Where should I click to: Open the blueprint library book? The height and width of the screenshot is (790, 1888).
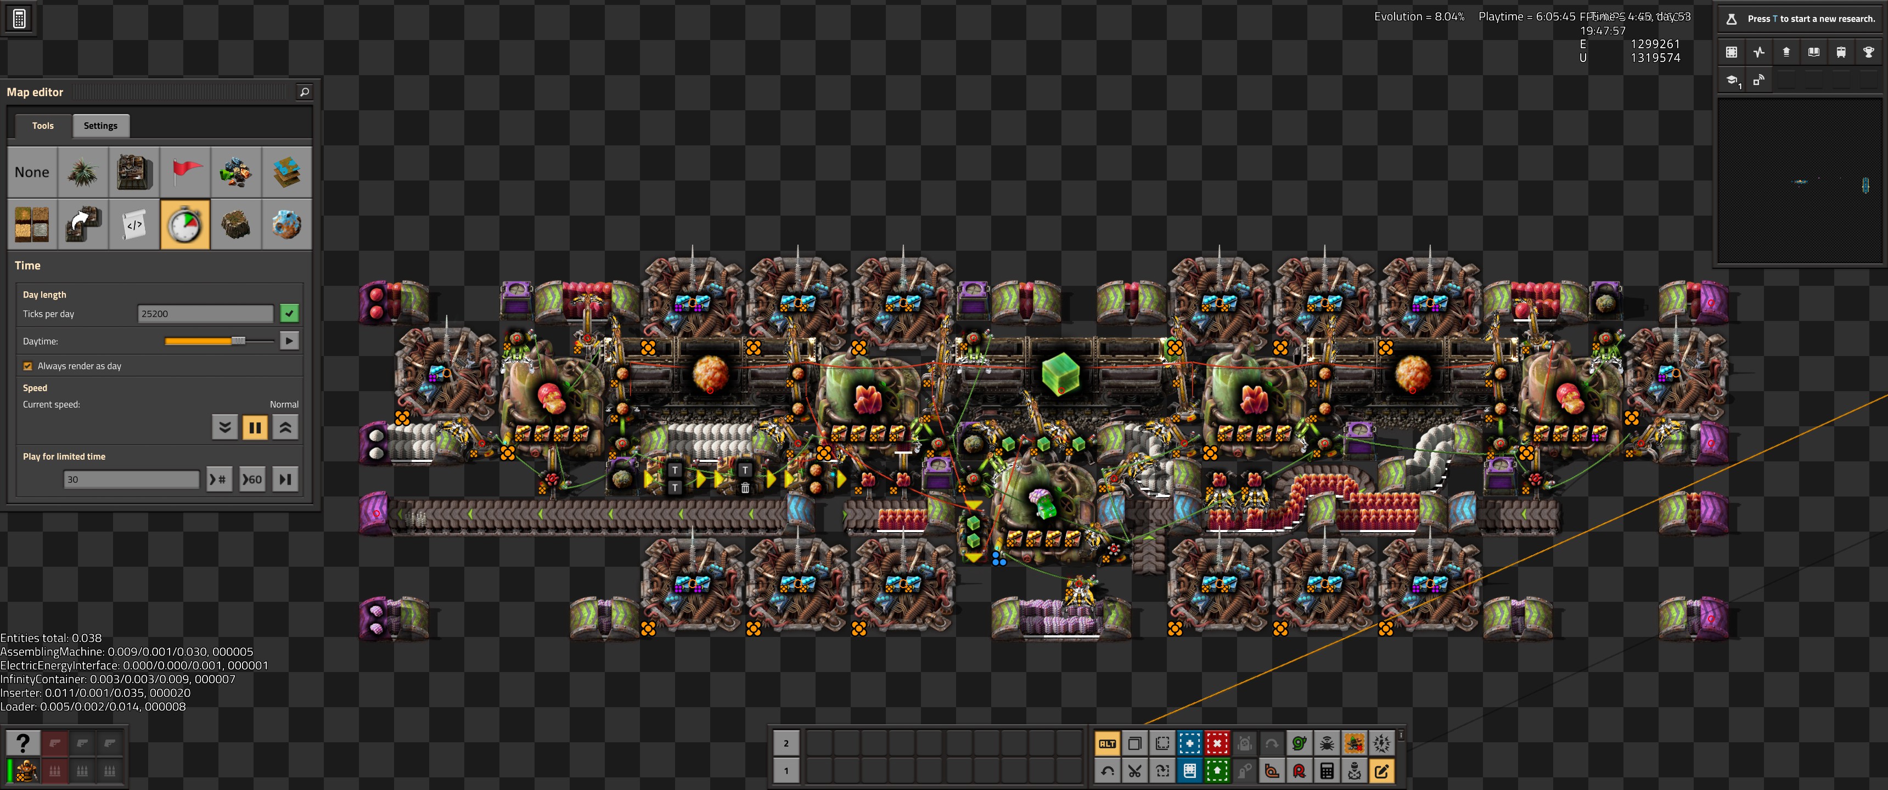(1189, 771)
